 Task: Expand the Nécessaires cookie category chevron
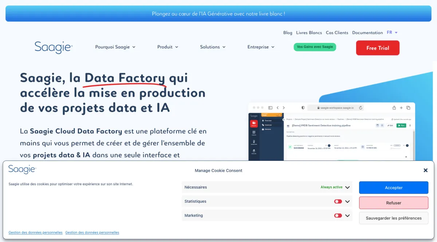coord(347,187)
